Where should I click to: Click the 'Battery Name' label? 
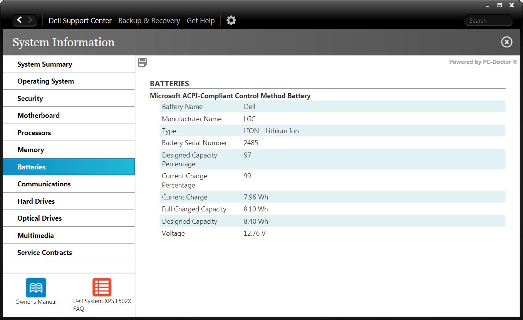click(x=182, y=107)
